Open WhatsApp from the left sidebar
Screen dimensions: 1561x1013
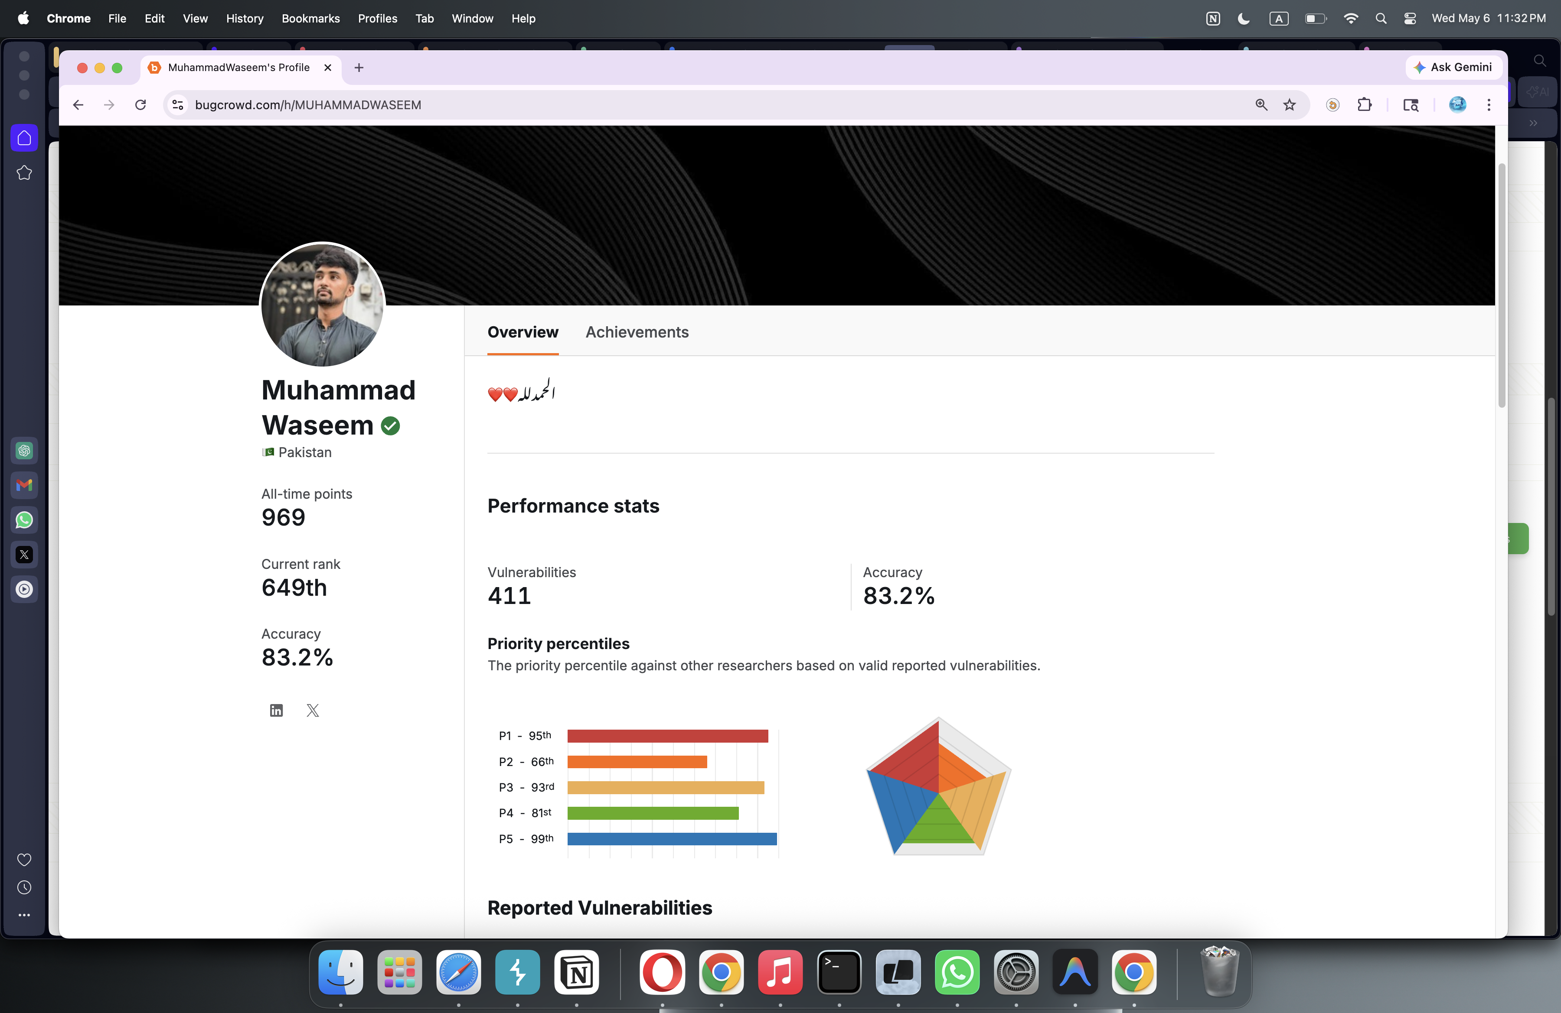pos(24,520)
